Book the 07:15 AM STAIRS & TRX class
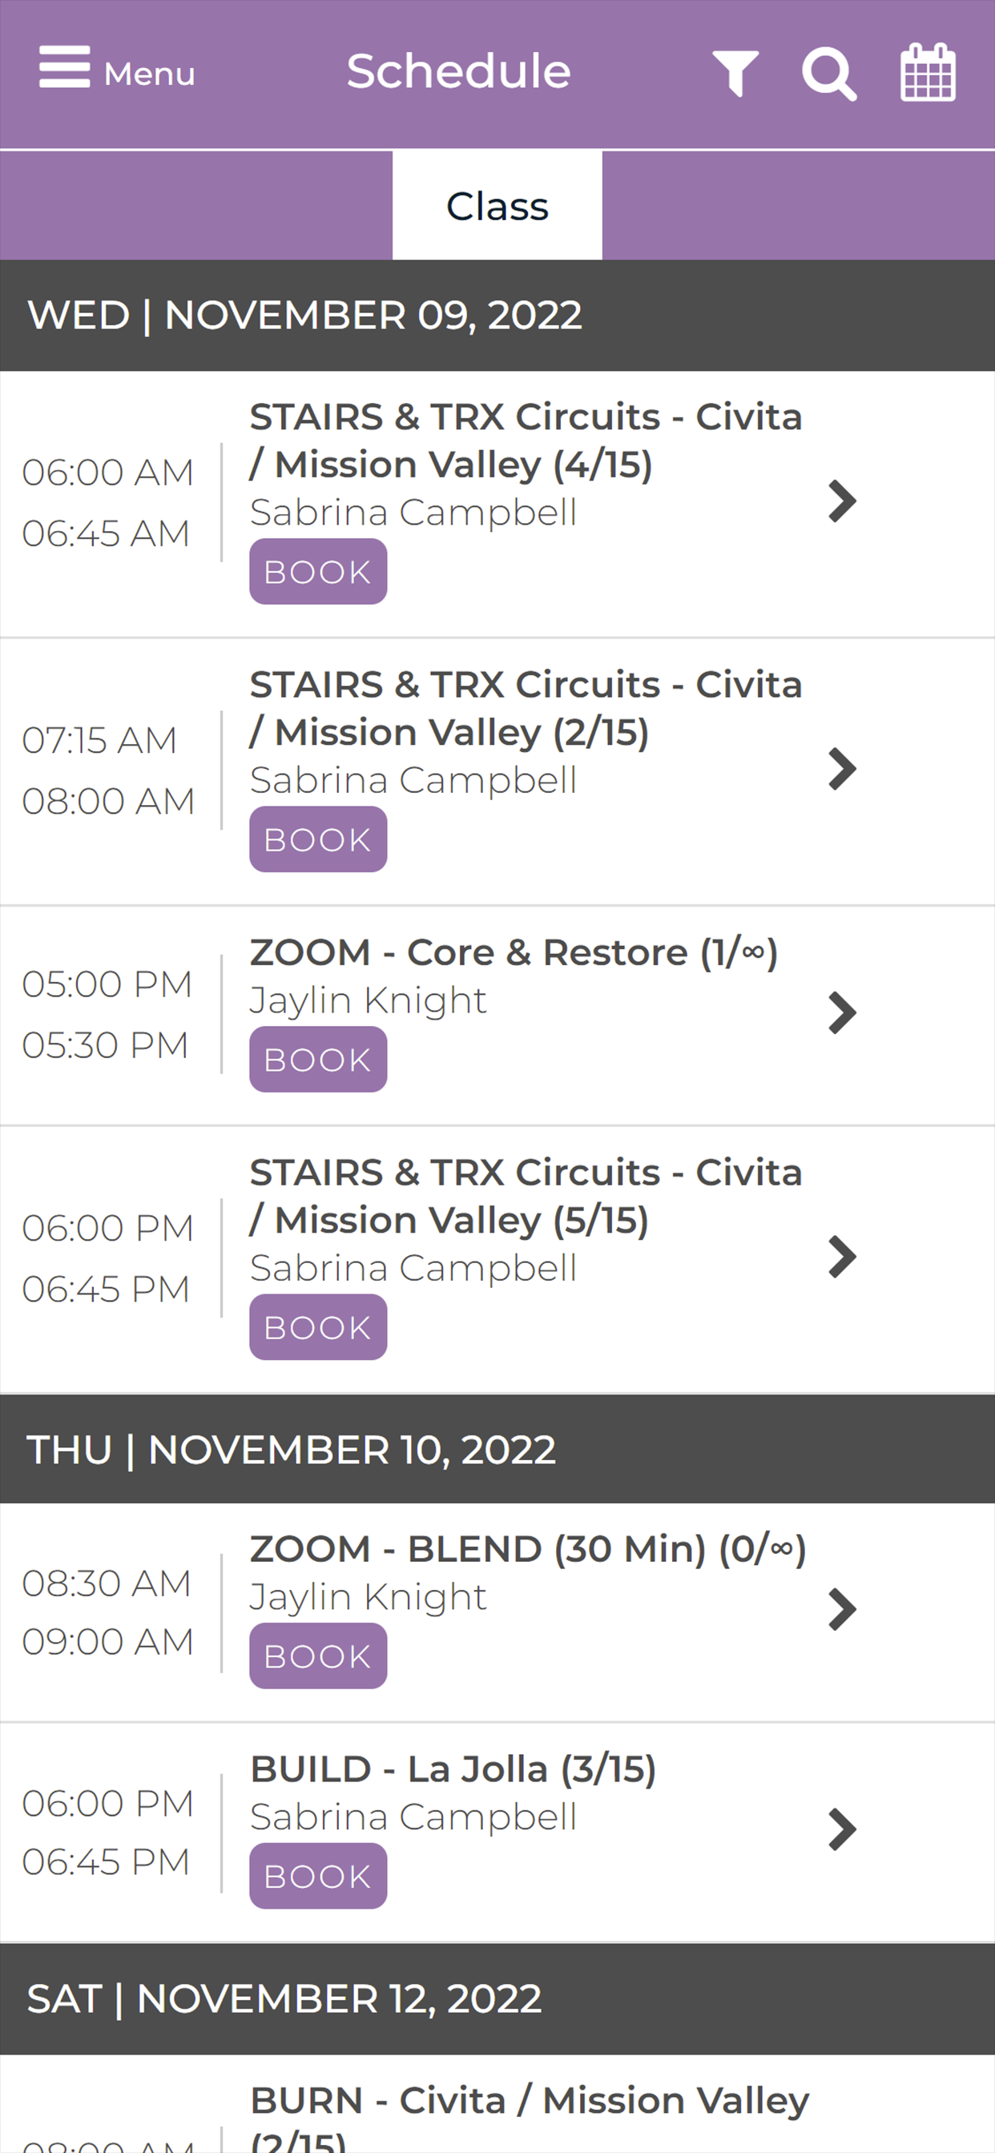 click(x=318, y=839)
